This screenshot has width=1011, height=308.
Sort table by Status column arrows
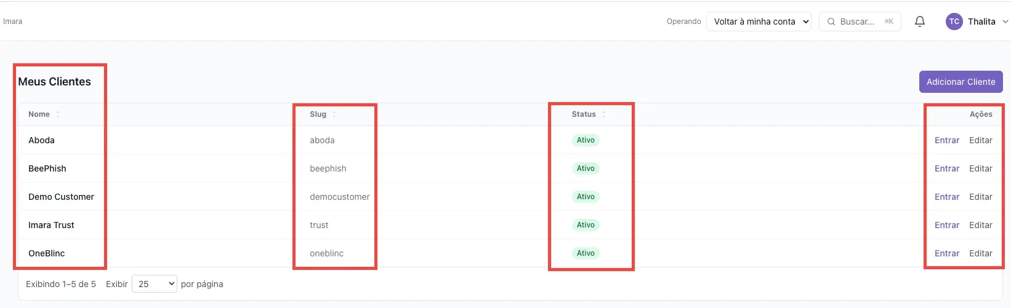click(x=604, y=114)
